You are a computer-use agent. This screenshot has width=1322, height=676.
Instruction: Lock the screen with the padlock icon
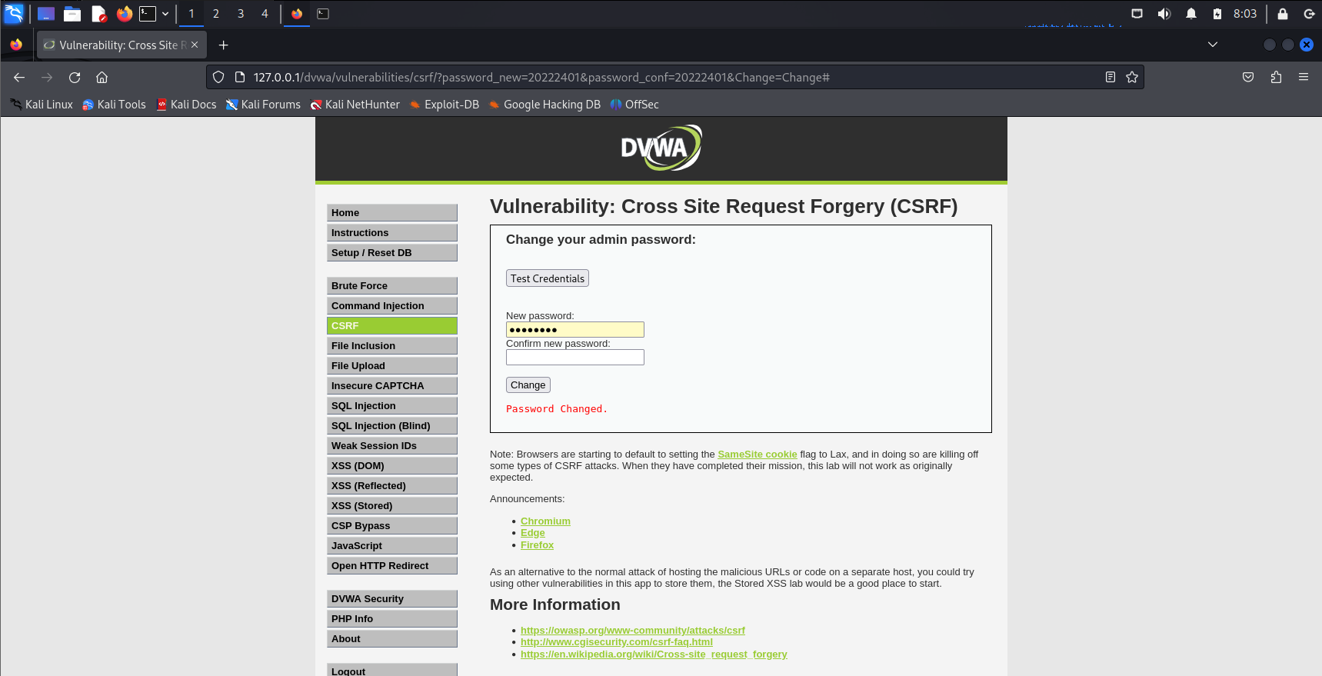click(1283, 14)
